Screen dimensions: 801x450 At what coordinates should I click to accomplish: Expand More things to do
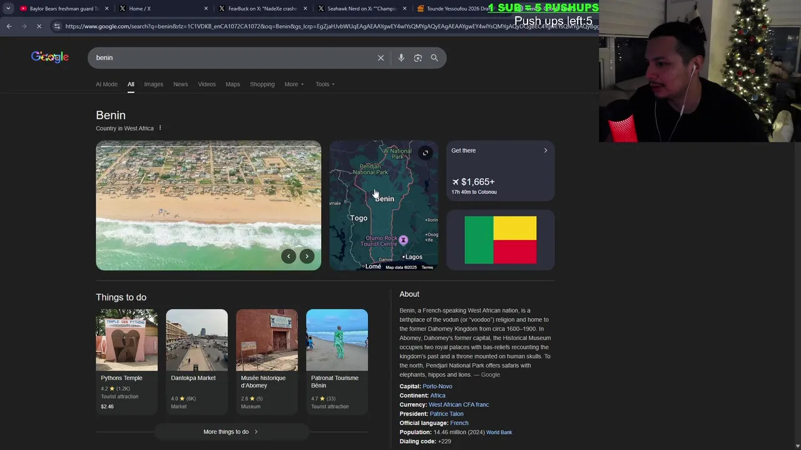pos(231,432)
